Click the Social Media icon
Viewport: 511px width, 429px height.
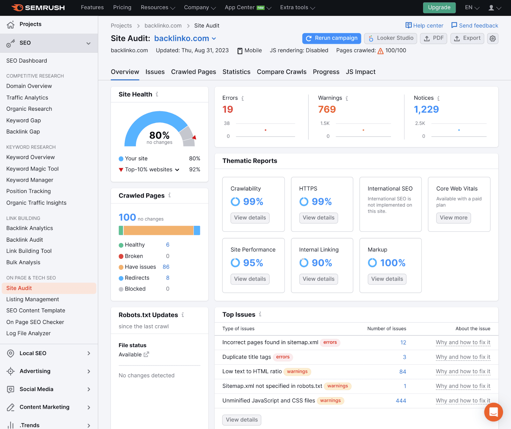[x=11, y=389]
